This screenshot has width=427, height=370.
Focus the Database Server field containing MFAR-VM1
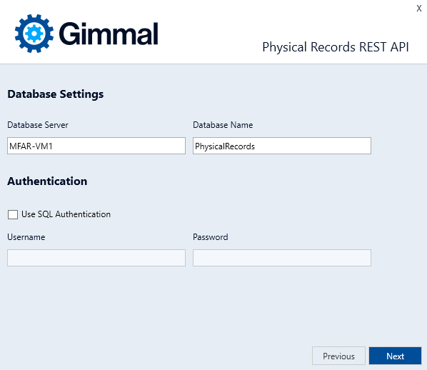[x=96, y=146]
